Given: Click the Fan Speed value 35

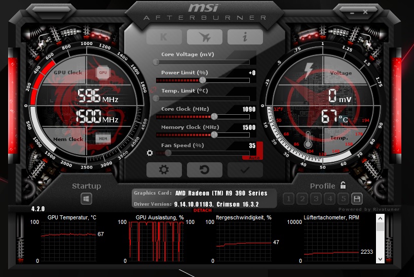Looking at the screenshot, I should tap(252, 146).
